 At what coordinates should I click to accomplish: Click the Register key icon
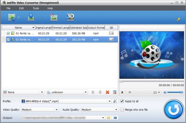pos(178,19)
